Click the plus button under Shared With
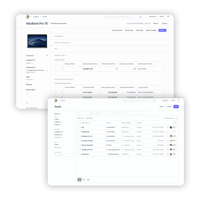This screenshot has height=197, width=197. click(x=28, y=94)
